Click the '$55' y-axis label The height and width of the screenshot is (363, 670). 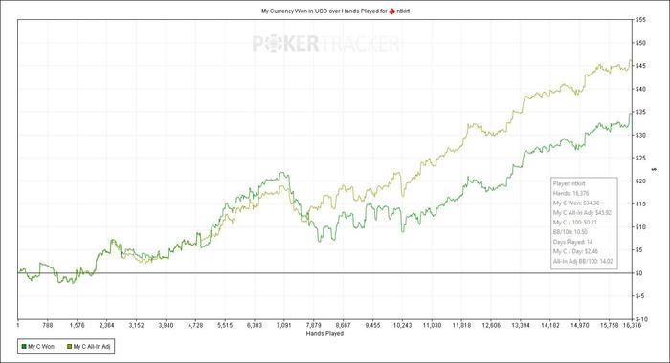pos(640,20)
